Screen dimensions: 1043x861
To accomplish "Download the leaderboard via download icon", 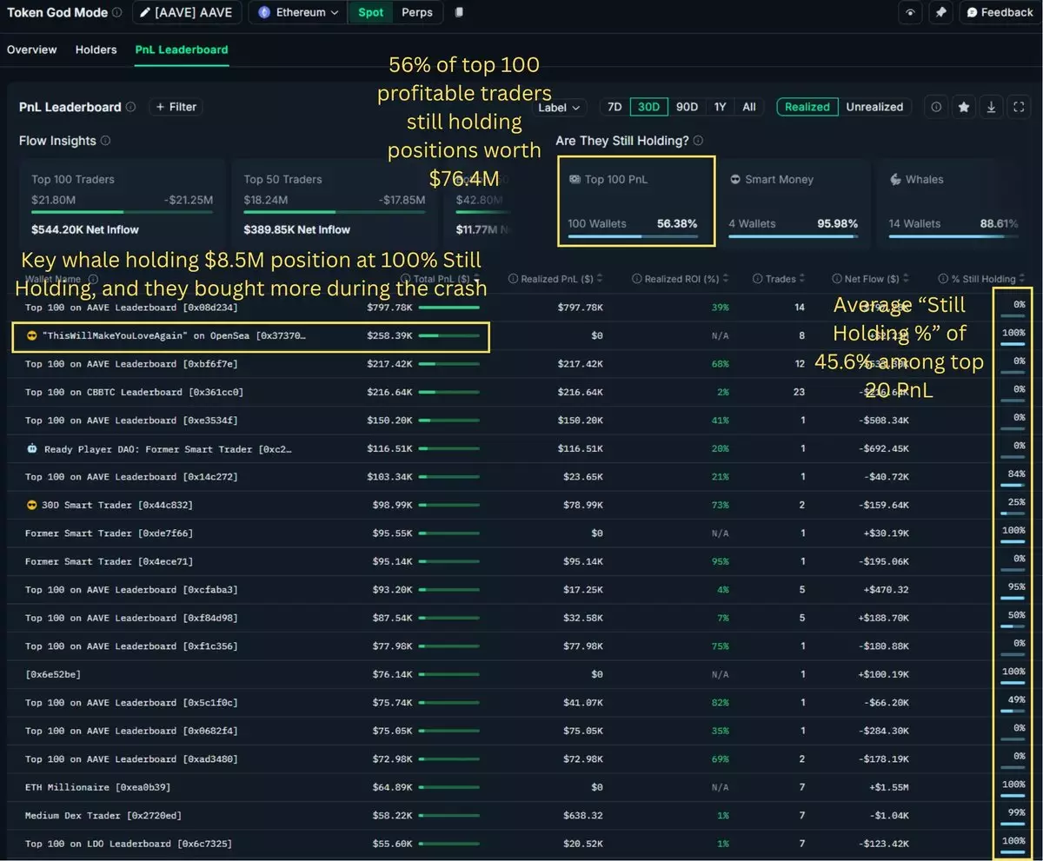I will [x=992, y=107].
